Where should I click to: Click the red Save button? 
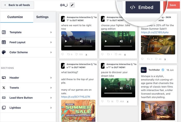click(173, 5)
